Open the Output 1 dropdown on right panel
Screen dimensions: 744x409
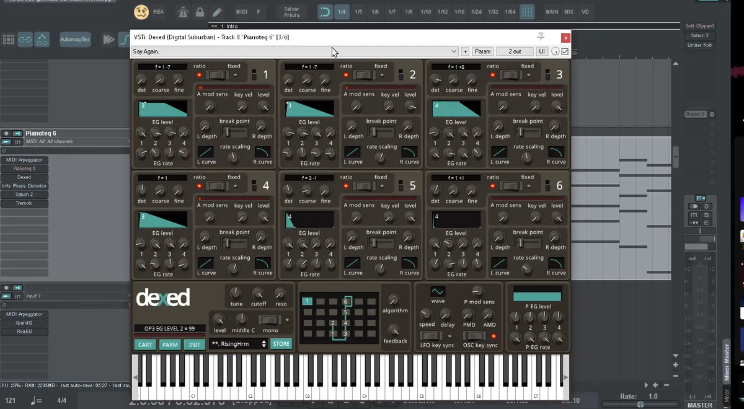point(699,114)
